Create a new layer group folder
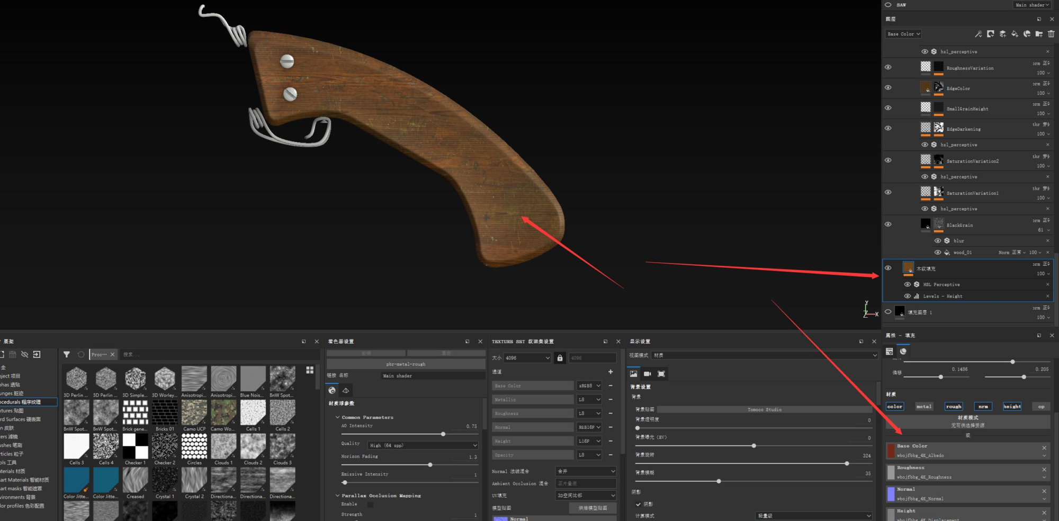1059x521 pixels. [x=1039, y=34]
